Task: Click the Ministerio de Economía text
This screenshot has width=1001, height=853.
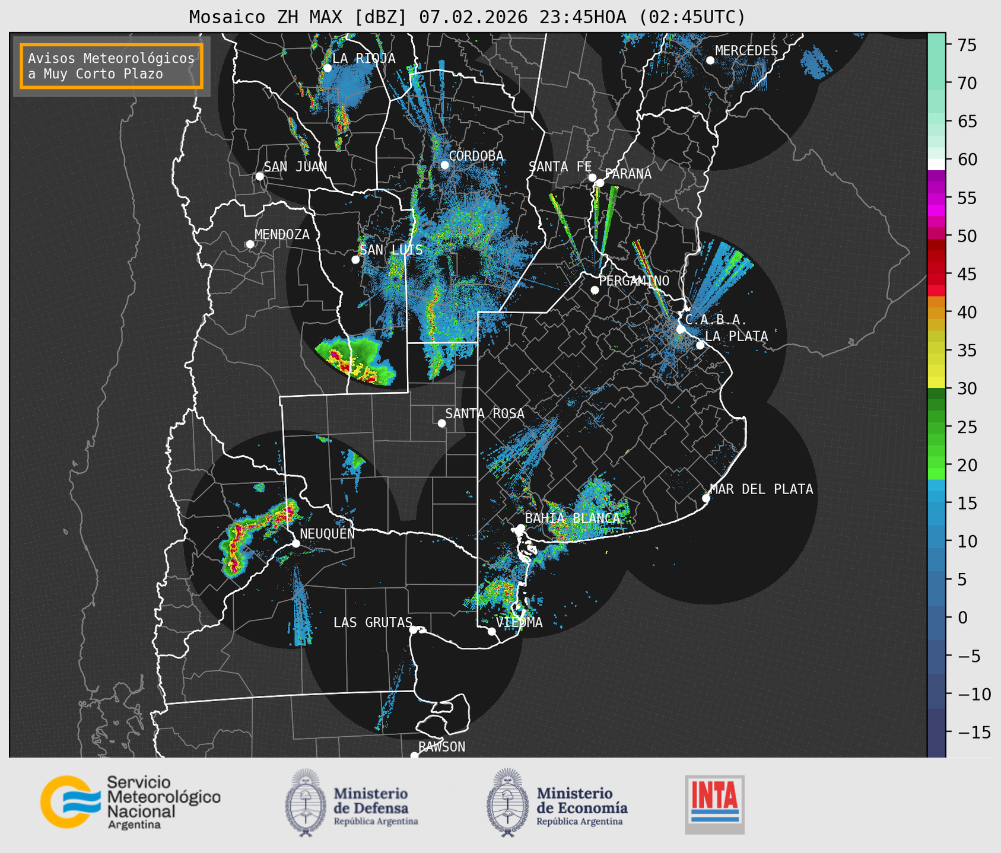Action: (581, 806)
